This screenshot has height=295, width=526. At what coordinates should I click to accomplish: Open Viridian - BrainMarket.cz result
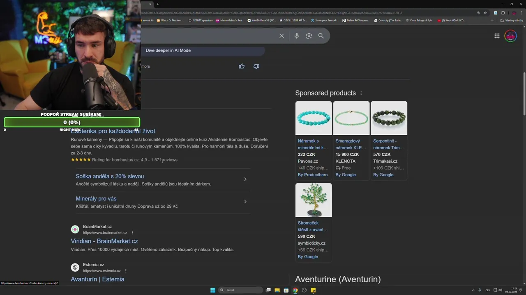[104, 241]
